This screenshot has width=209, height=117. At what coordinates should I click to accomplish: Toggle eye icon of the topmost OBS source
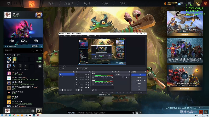pos(86,74)
